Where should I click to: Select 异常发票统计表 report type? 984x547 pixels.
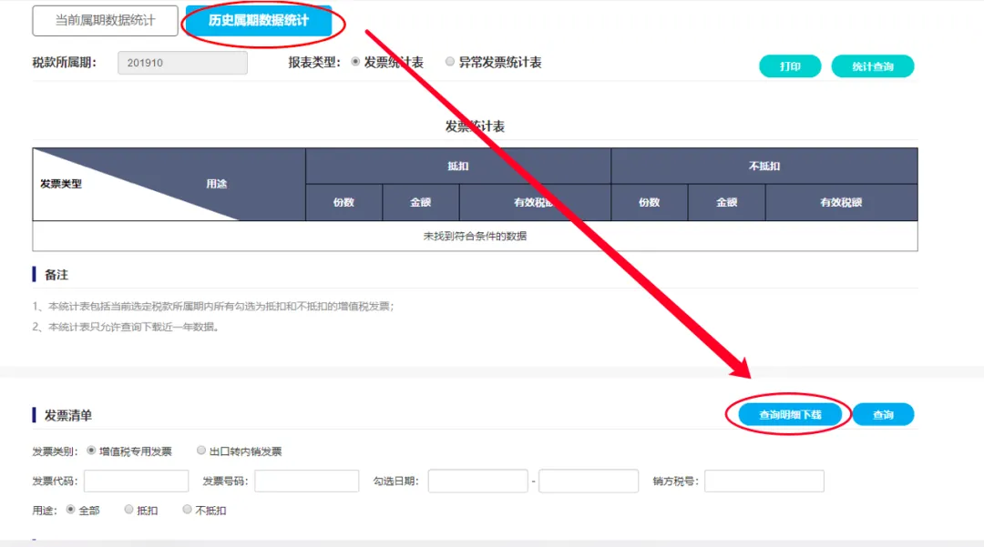[x=450, y=61]
